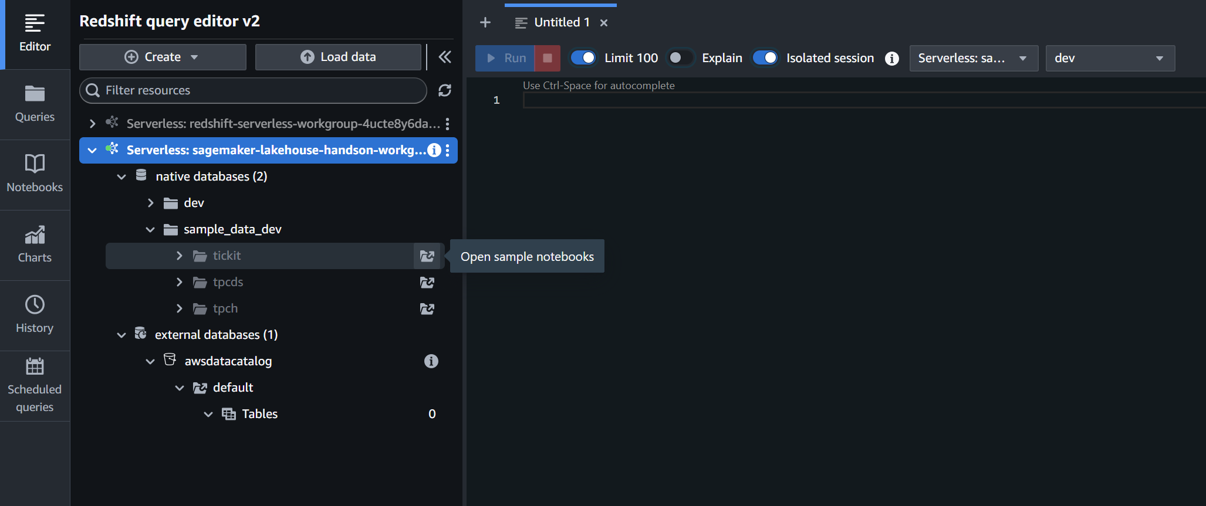
Task: Open the Editor view in sidebar
Action: pos(35,35)
